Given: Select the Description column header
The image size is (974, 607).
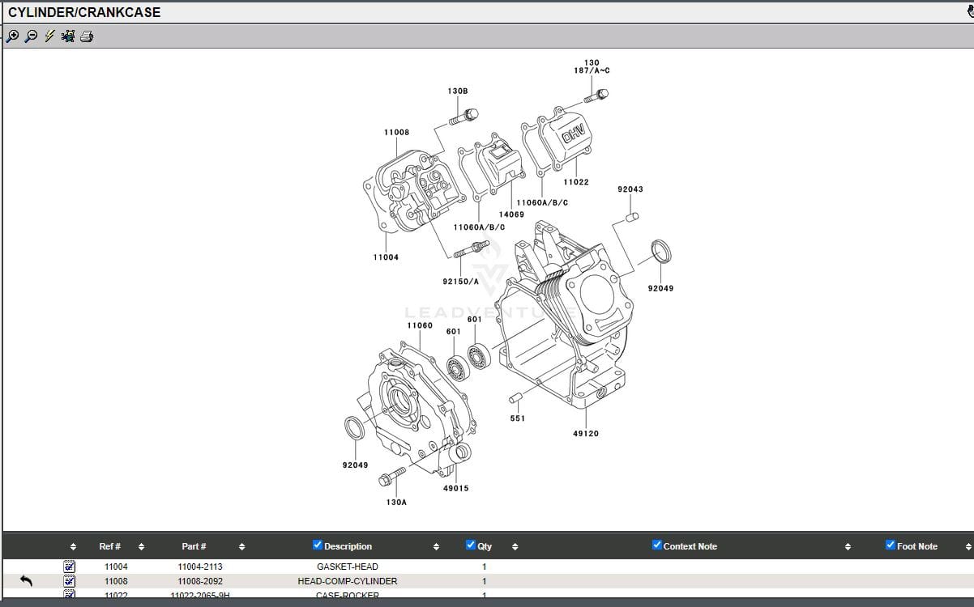Looking at the screenshot, I should (348, 545).
